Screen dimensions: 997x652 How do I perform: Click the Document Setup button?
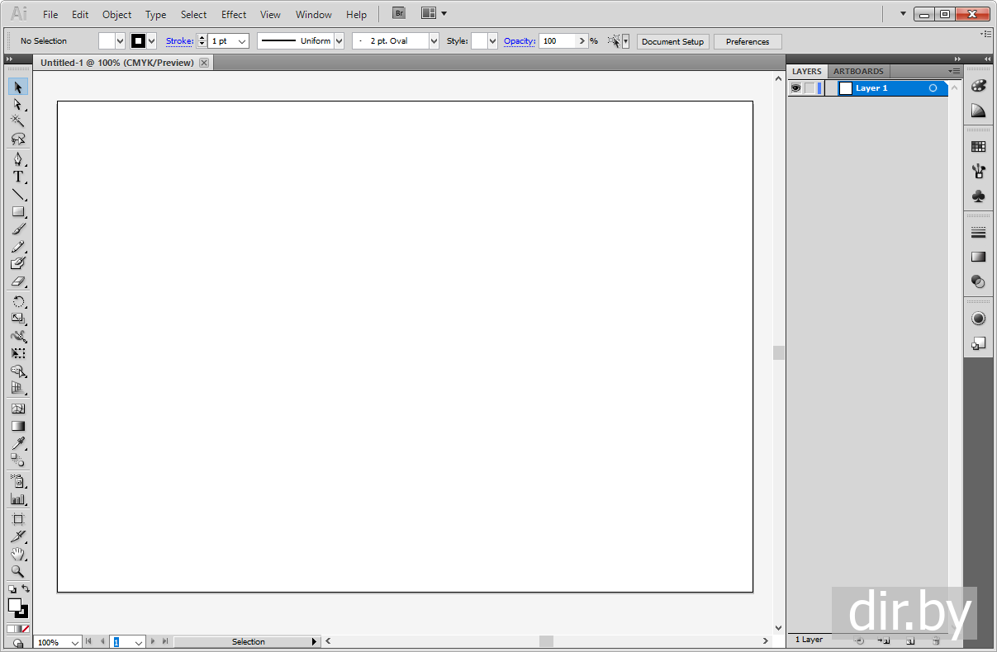pyautogui.click(x=672, y=41)
